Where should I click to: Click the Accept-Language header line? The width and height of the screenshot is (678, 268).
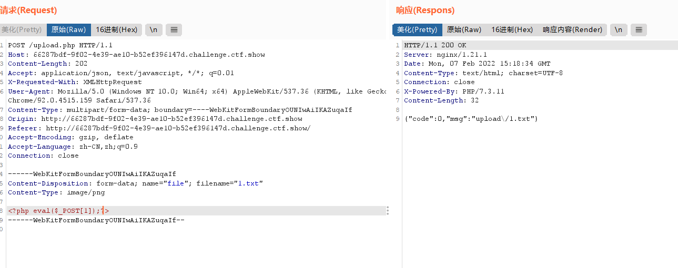[73, 147]
